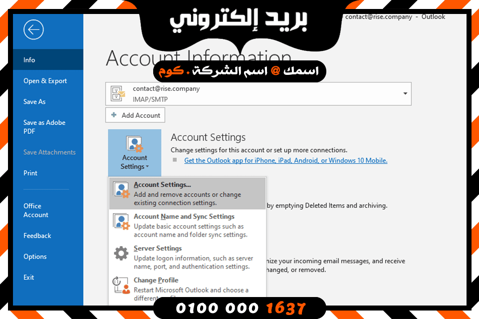Click the Add Account button
This screenshot has width=479, height=319.
[x=135, y=115]
